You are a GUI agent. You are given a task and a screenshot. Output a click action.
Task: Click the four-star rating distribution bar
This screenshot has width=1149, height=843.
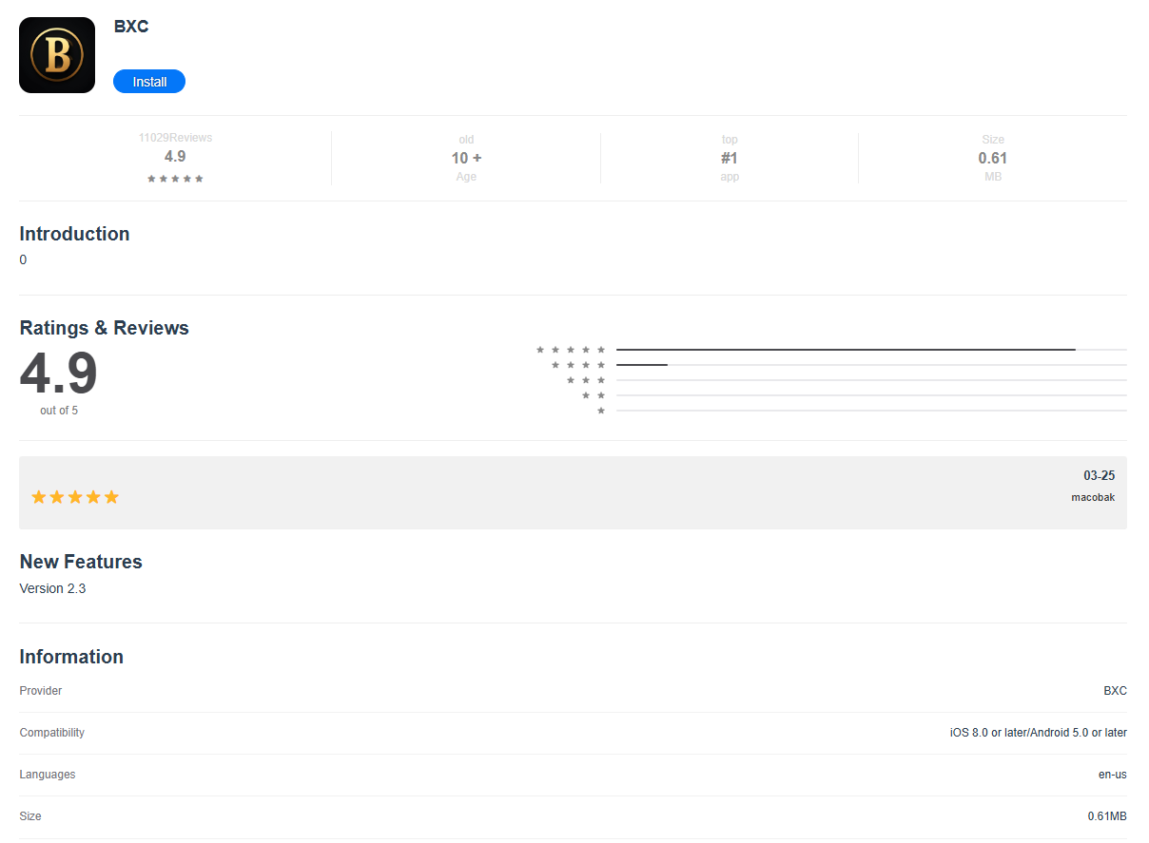[x=871, y=365]
